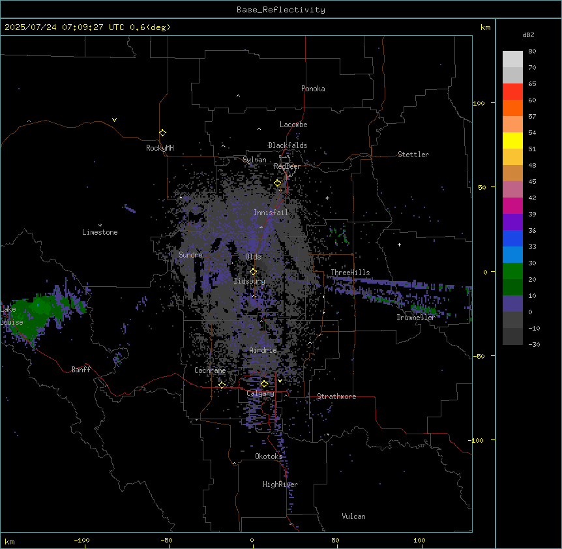This screenshot has width=562, height=549.
Task: Click the Lacombe city label
Action: tap(293, 125)
